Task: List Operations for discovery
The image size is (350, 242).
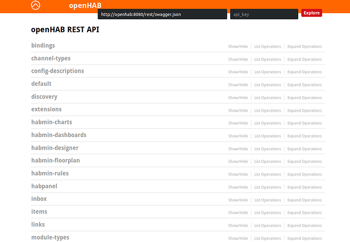Action: point(268,98)
